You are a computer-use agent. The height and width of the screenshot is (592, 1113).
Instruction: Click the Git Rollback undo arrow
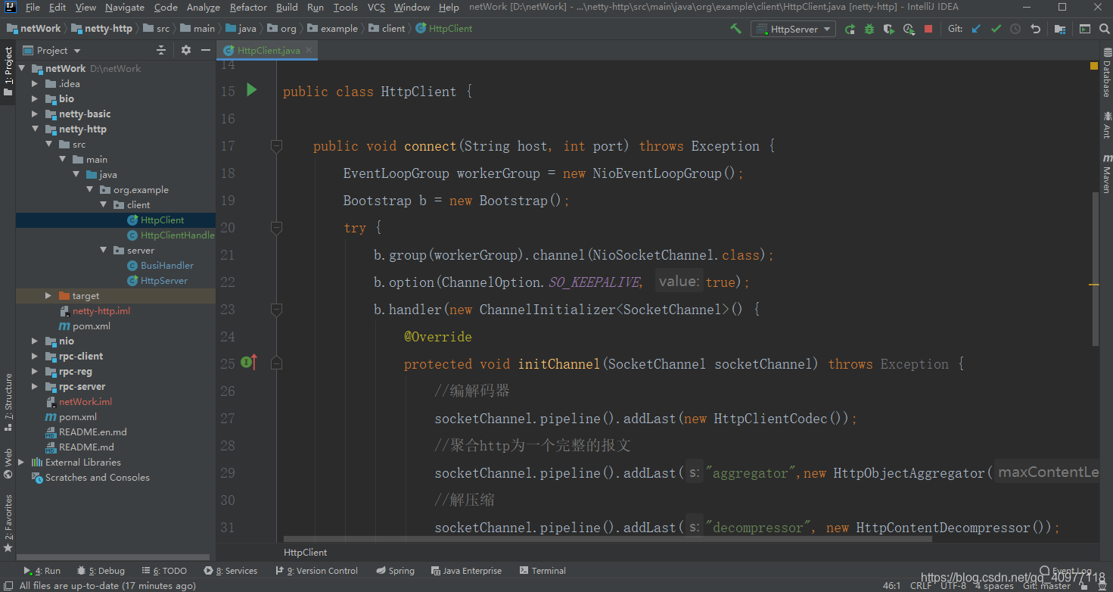[x=1035, y=29]
